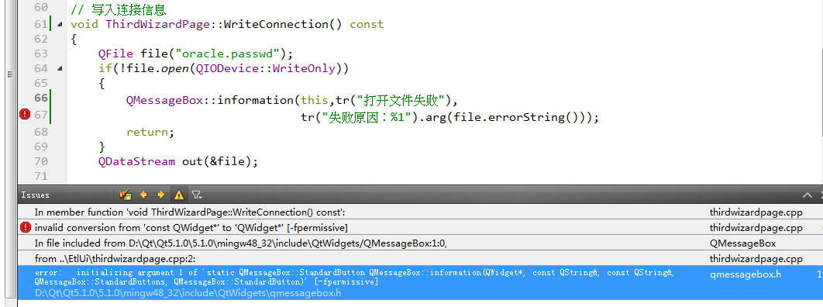Clear the Issues list with the clean icon
The height and width of the screenshot is (307, 823).
(x=125, y=195)
